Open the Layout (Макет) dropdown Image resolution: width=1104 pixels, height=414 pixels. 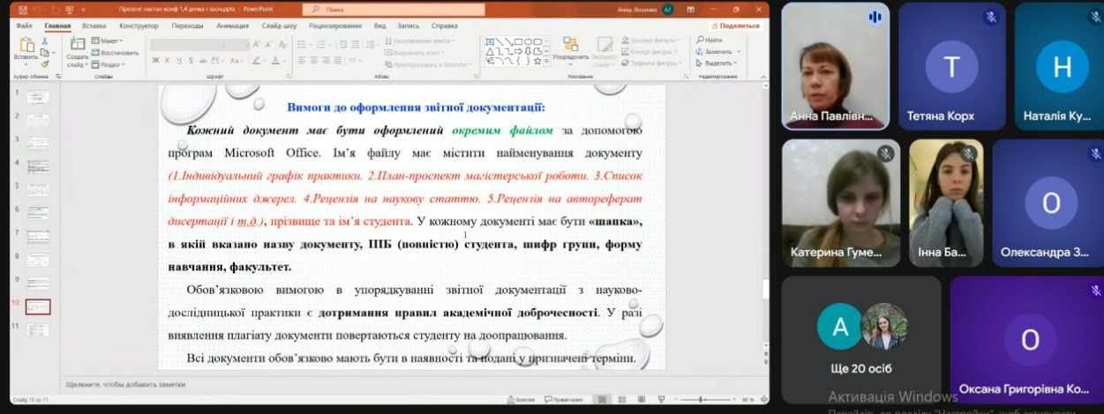coord(109,41)
